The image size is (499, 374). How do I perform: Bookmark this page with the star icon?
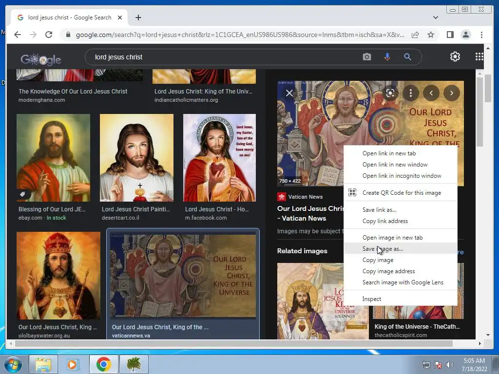click(431, 35)
